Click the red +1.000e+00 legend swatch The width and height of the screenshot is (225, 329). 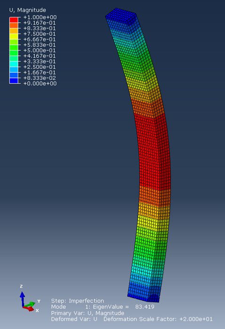(14, 20)
